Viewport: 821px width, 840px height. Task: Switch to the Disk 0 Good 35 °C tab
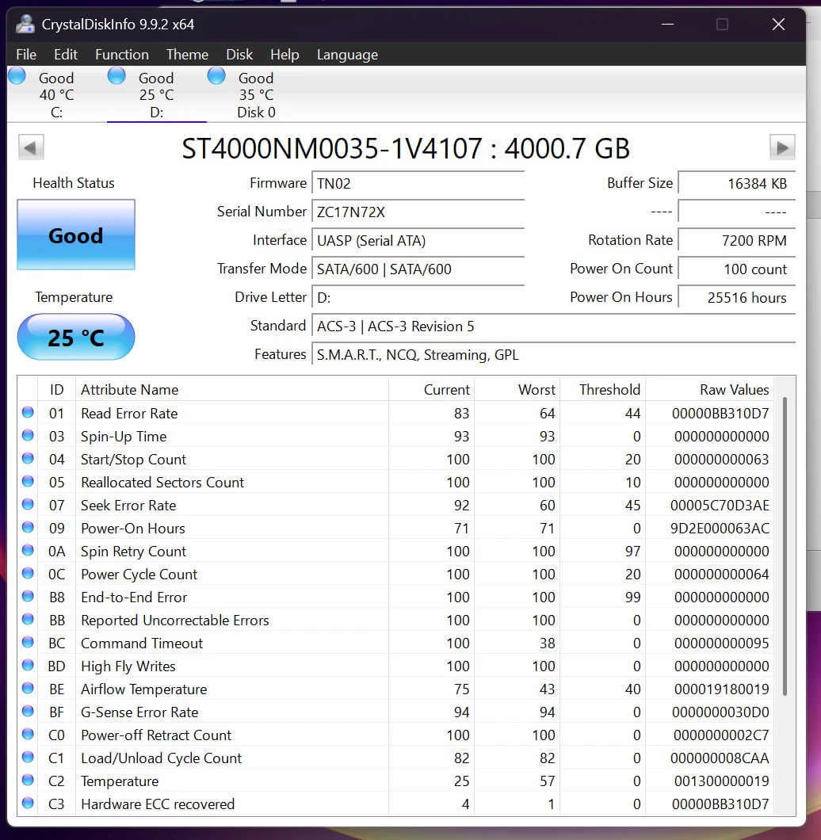[x=256, y=95]
